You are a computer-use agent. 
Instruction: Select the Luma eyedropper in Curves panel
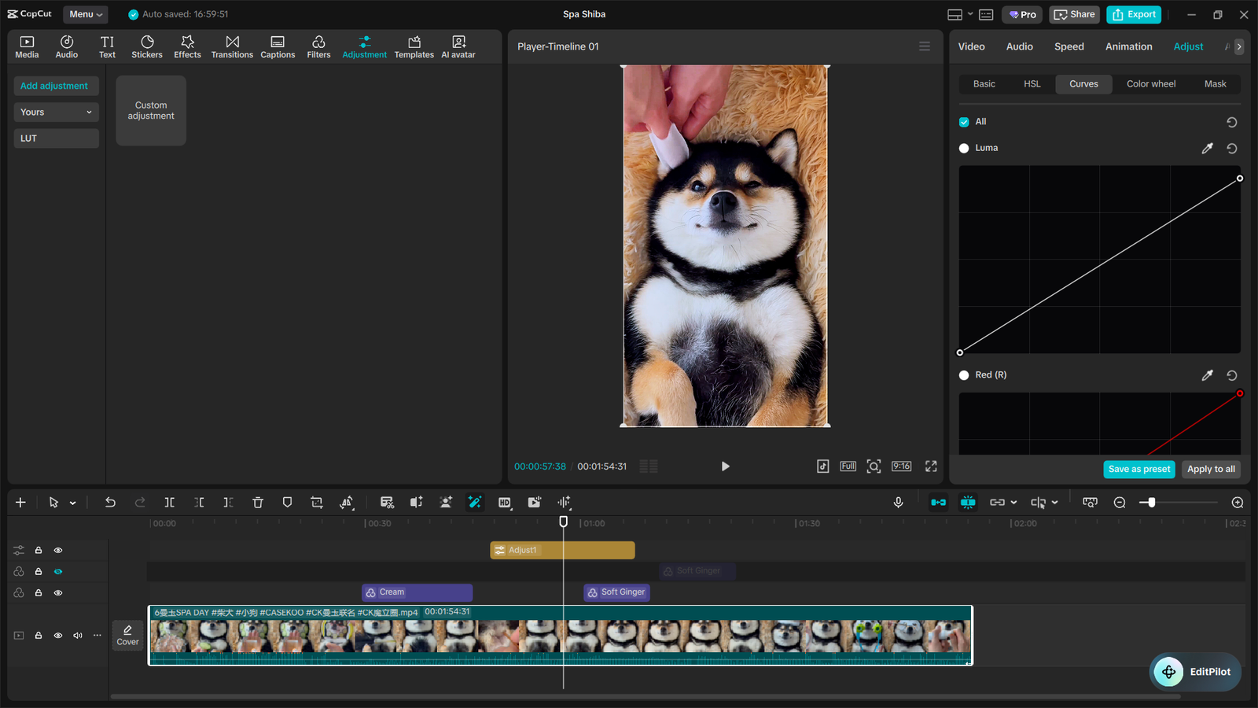[x=1208, y=148]
